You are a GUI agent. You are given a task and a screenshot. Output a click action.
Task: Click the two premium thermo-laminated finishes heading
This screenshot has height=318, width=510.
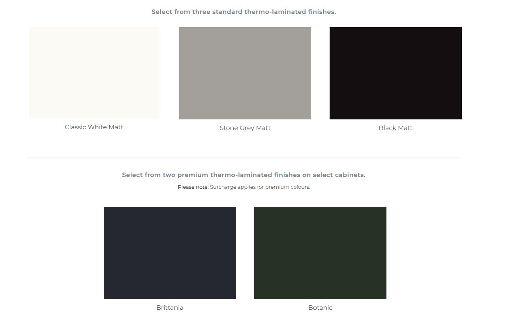click(x=244, y=175)
